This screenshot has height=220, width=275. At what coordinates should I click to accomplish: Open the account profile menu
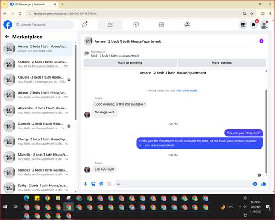tap(264, 25)
